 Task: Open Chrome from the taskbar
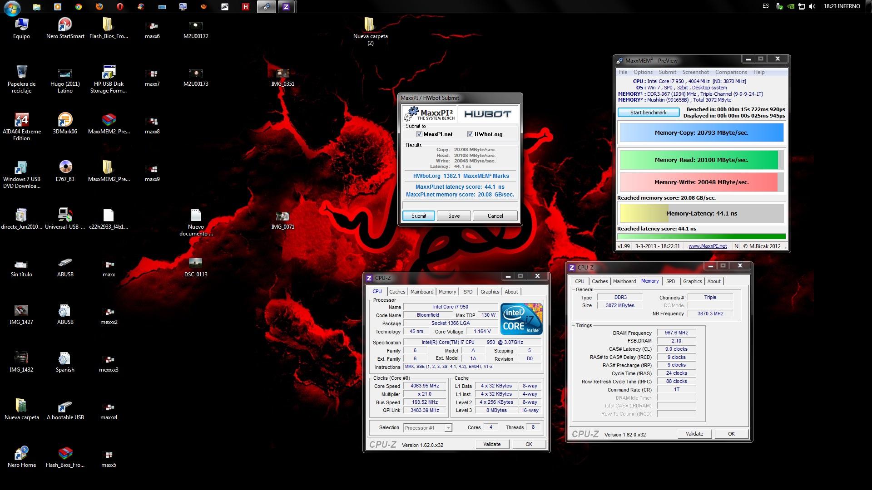tap(78, 6)
